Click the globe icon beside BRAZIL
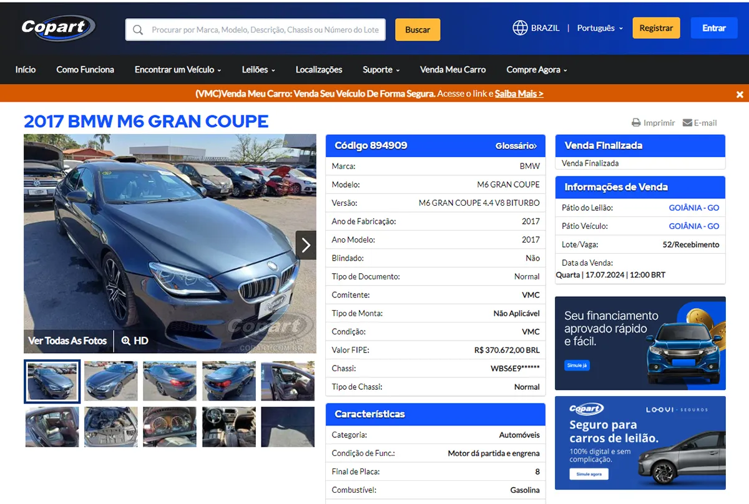Image resolution: width=749 pixels, height=504 pixels. coord(520,28)
